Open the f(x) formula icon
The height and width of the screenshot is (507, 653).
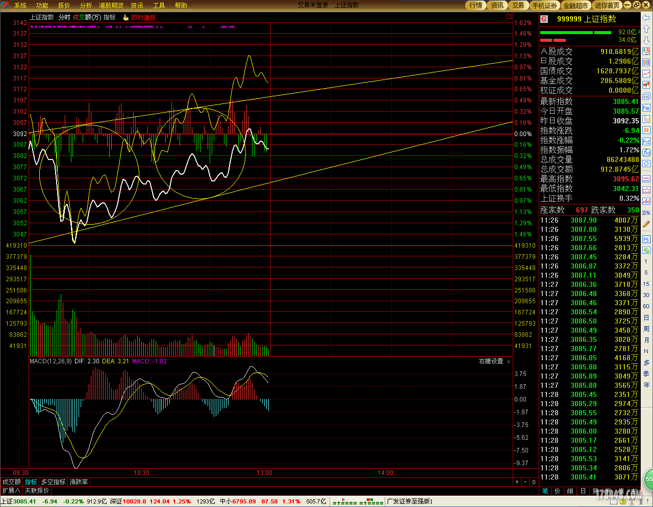coord(646,152)
